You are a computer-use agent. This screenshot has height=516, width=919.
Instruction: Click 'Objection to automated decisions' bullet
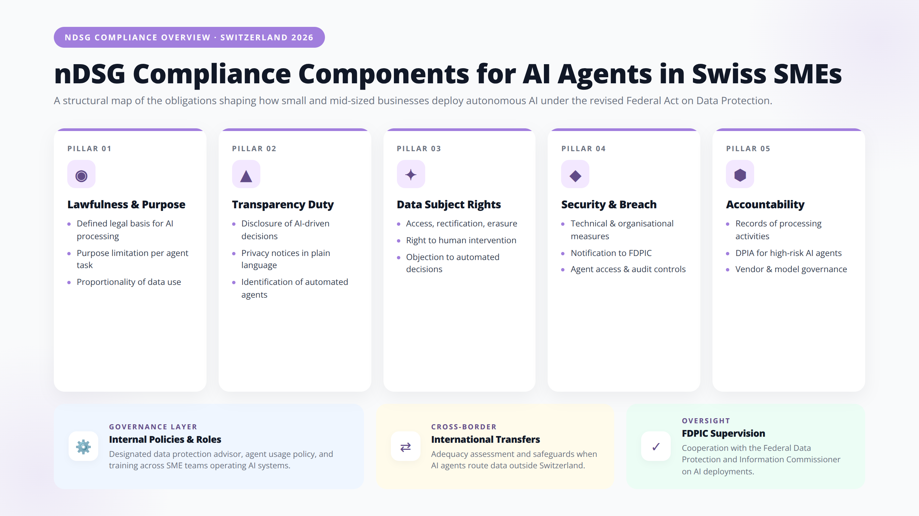coord(453,263)
